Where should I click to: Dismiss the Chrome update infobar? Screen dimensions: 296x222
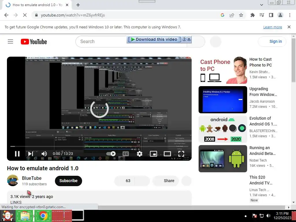tap(289, 27)
